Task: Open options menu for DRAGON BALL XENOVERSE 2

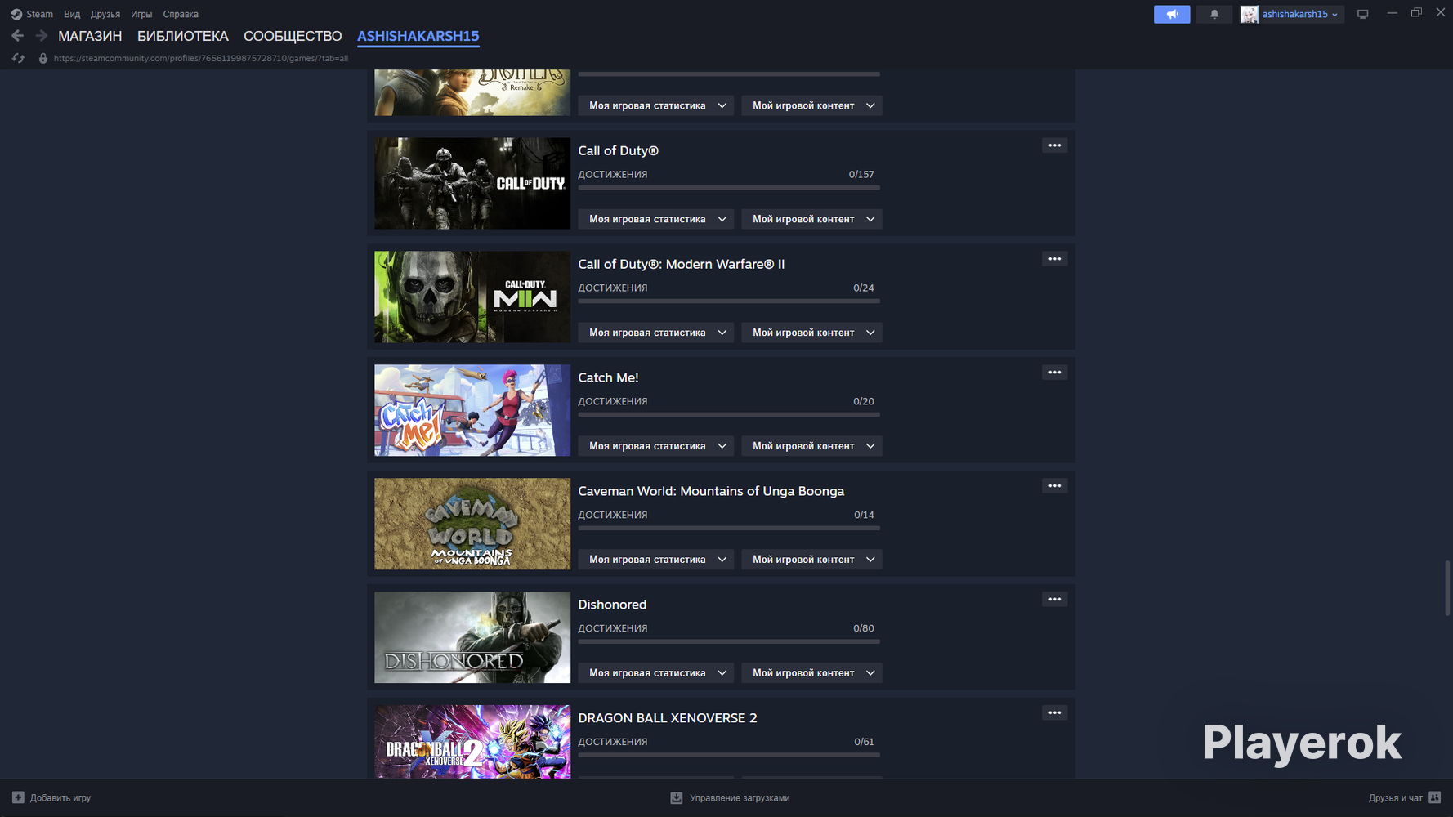Action: coord(1055,713)
